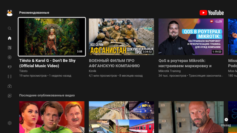Open the bald man lockers thumbnail
237x133 pixels.
pyautogui.click(x=191, y=117)
